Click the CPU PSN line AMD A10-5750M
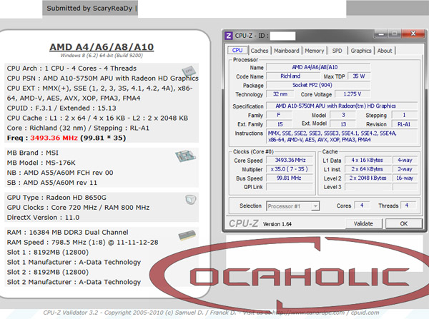The image size is (429, 319). click(x=102, y=79)
